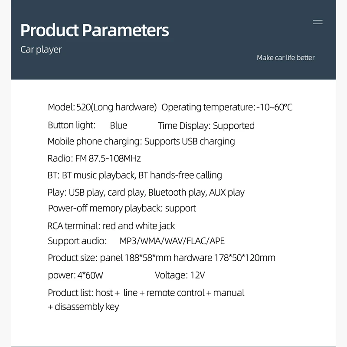Click the Blue button light value
Screen dimensions: 347x347
pos(118,126)
